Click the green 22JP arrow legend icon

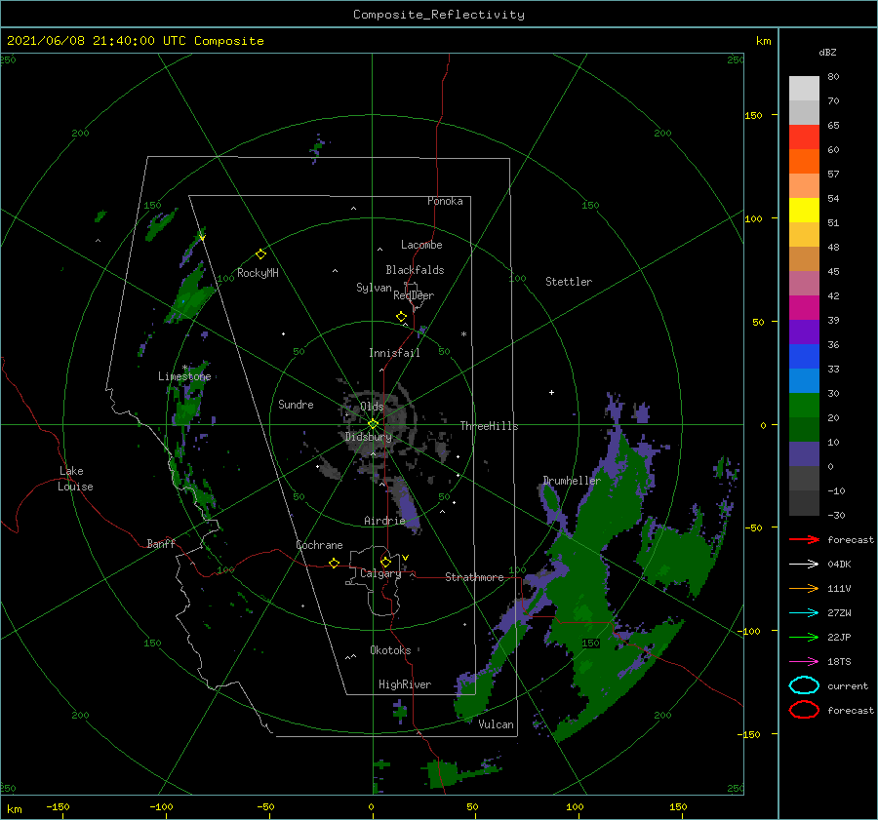pyautogui.click(x=804, y=637)
